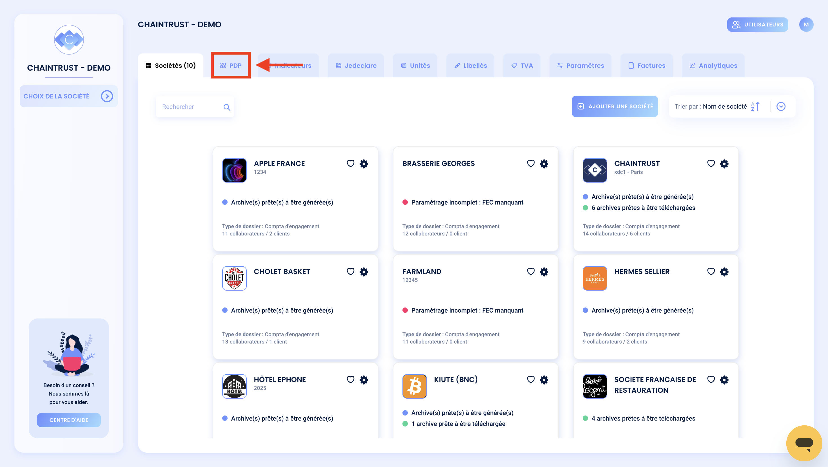Open the KIUTE Bitcoin logo thumbnail

[x=414, y=386]
